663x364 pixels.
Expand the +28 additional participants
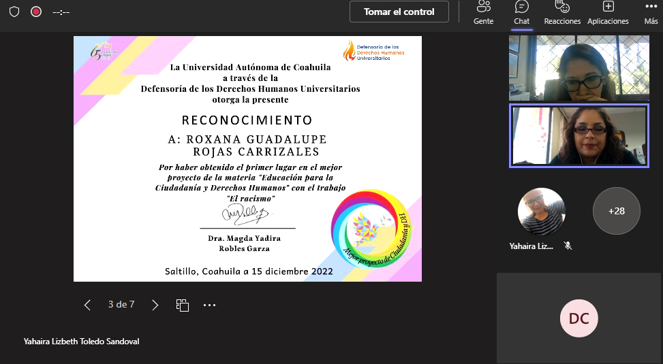point(616,211)
